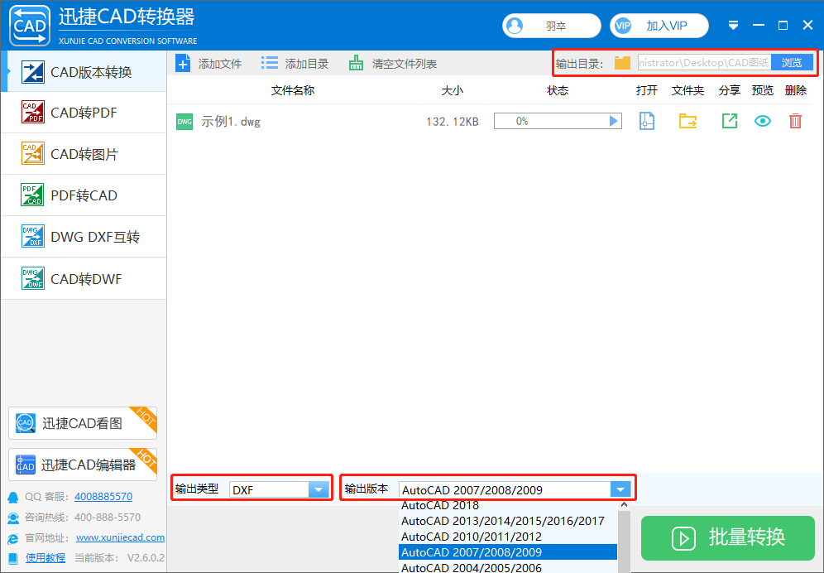The image size is (824, 573).
Task: Click the 文件名称 column header
Action: point(293,90)
